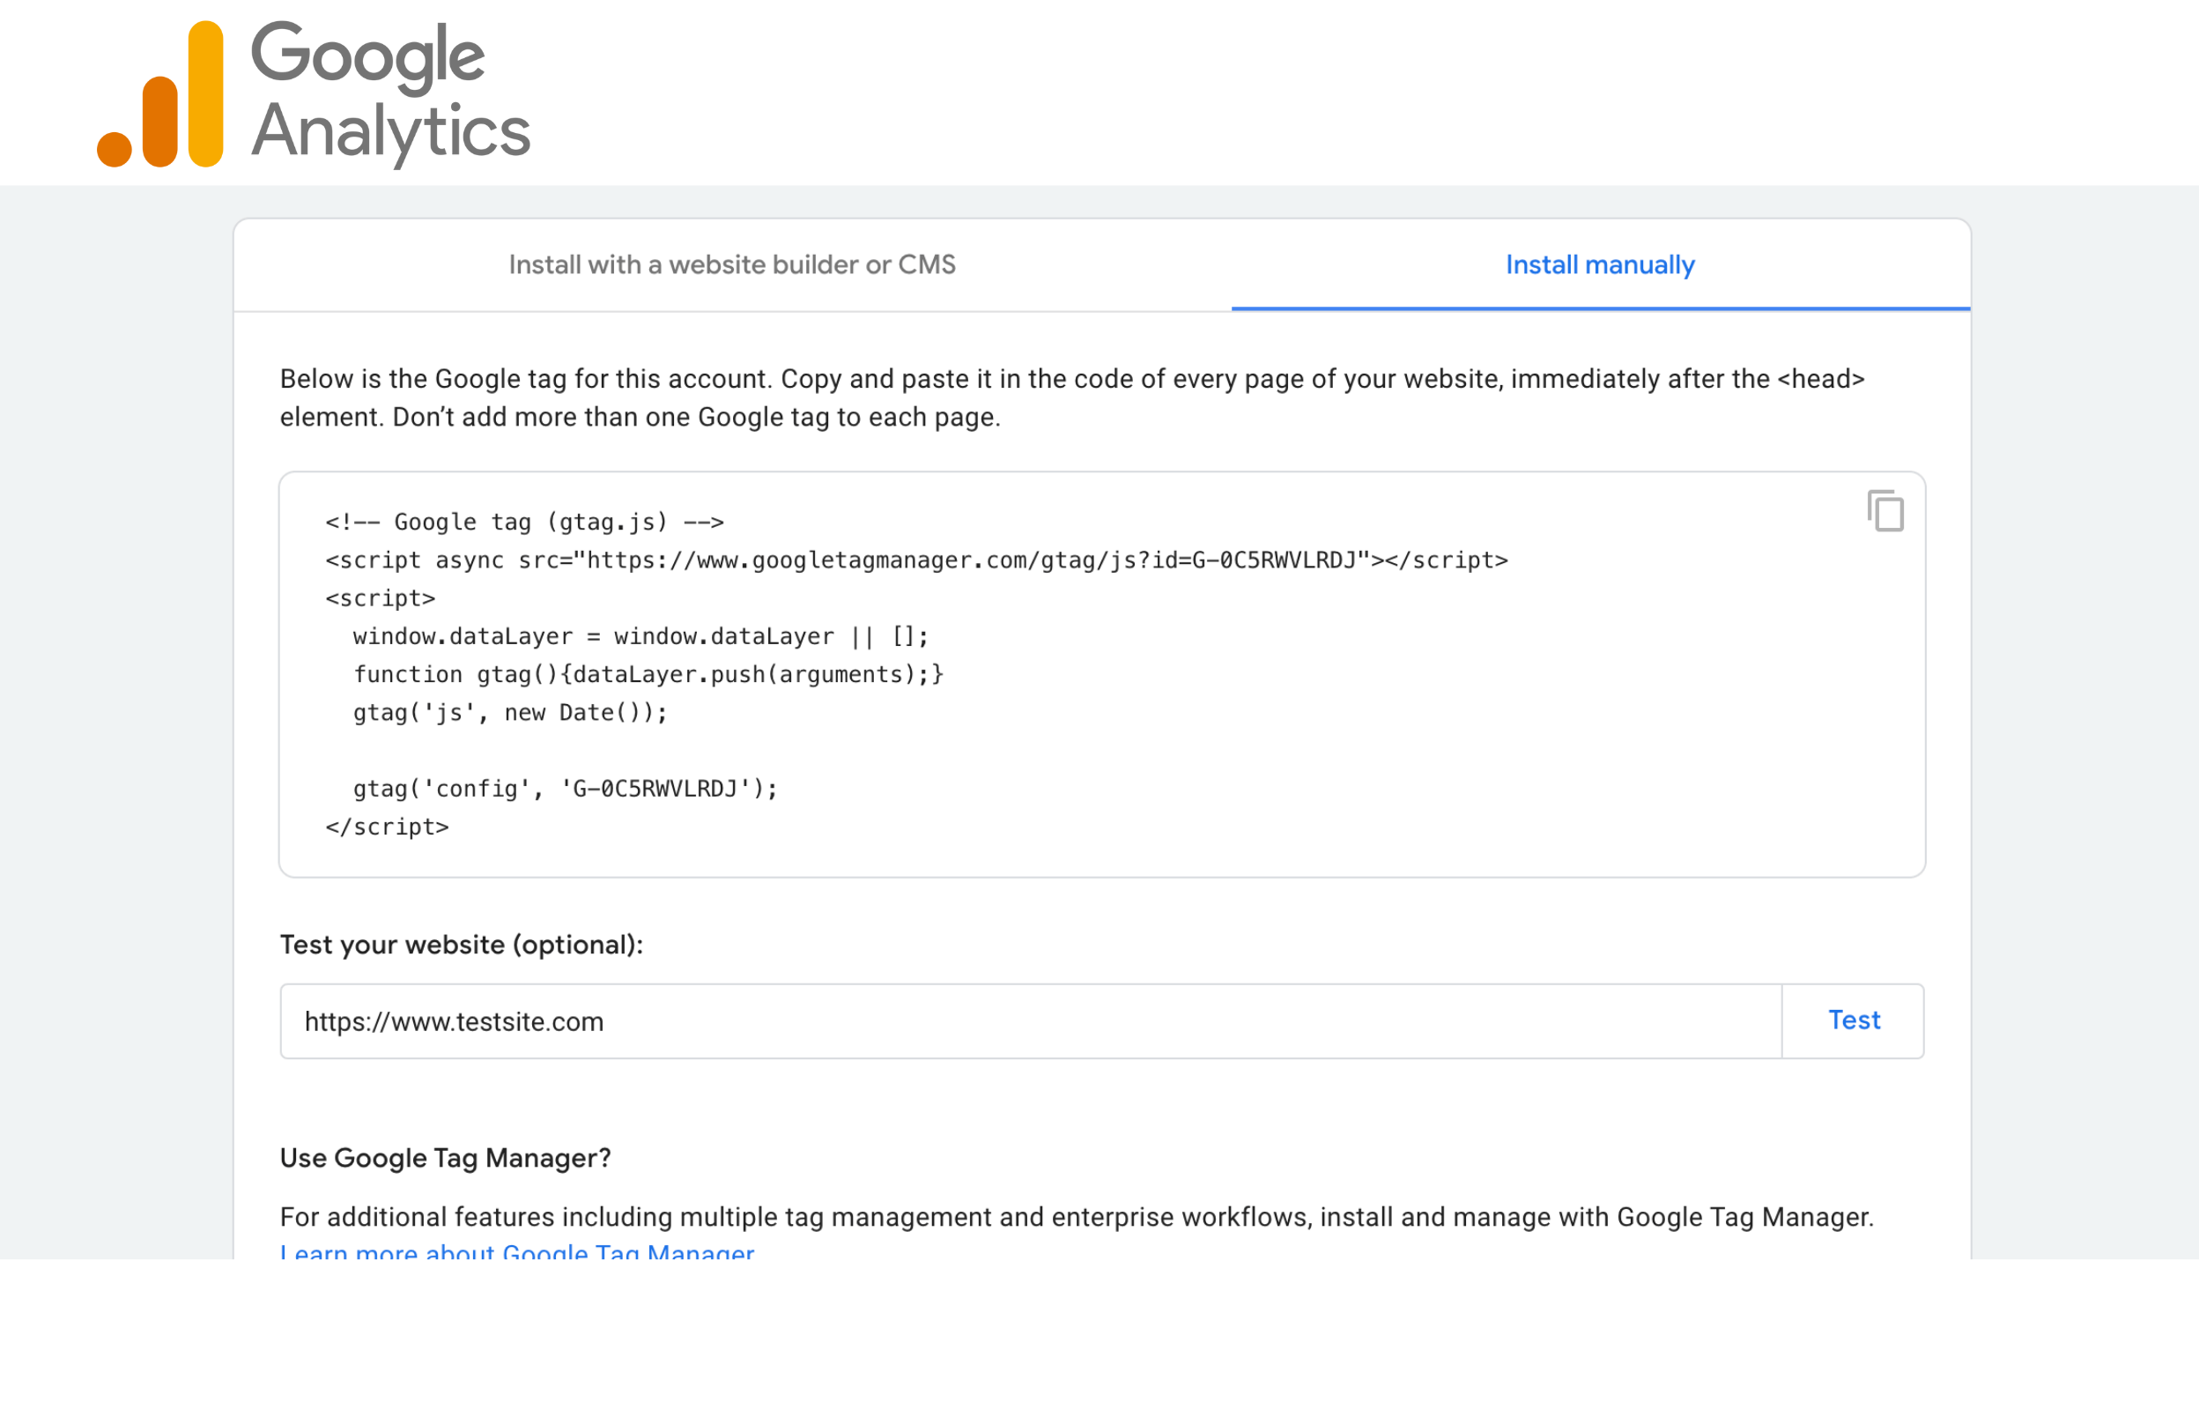Click the Google tag (gtag.js) comment line
The height and width of the screenshot is (1417, 2199).
tap(524, 523)
